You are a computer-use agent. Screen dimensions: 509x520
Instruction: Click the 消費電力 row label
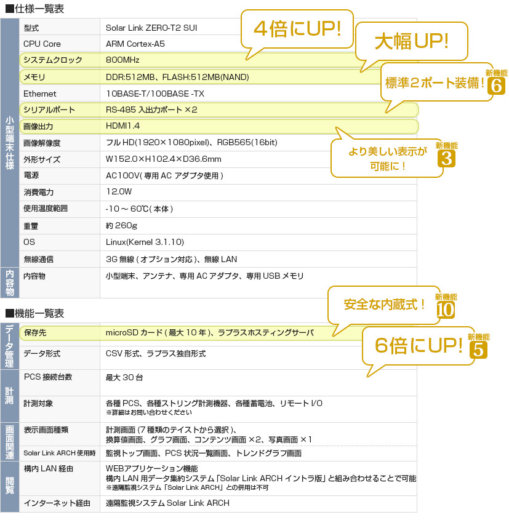pos(38,192)
